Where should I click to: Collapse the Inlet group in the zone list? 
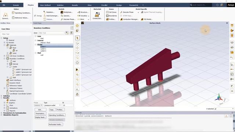pos(36,36)
